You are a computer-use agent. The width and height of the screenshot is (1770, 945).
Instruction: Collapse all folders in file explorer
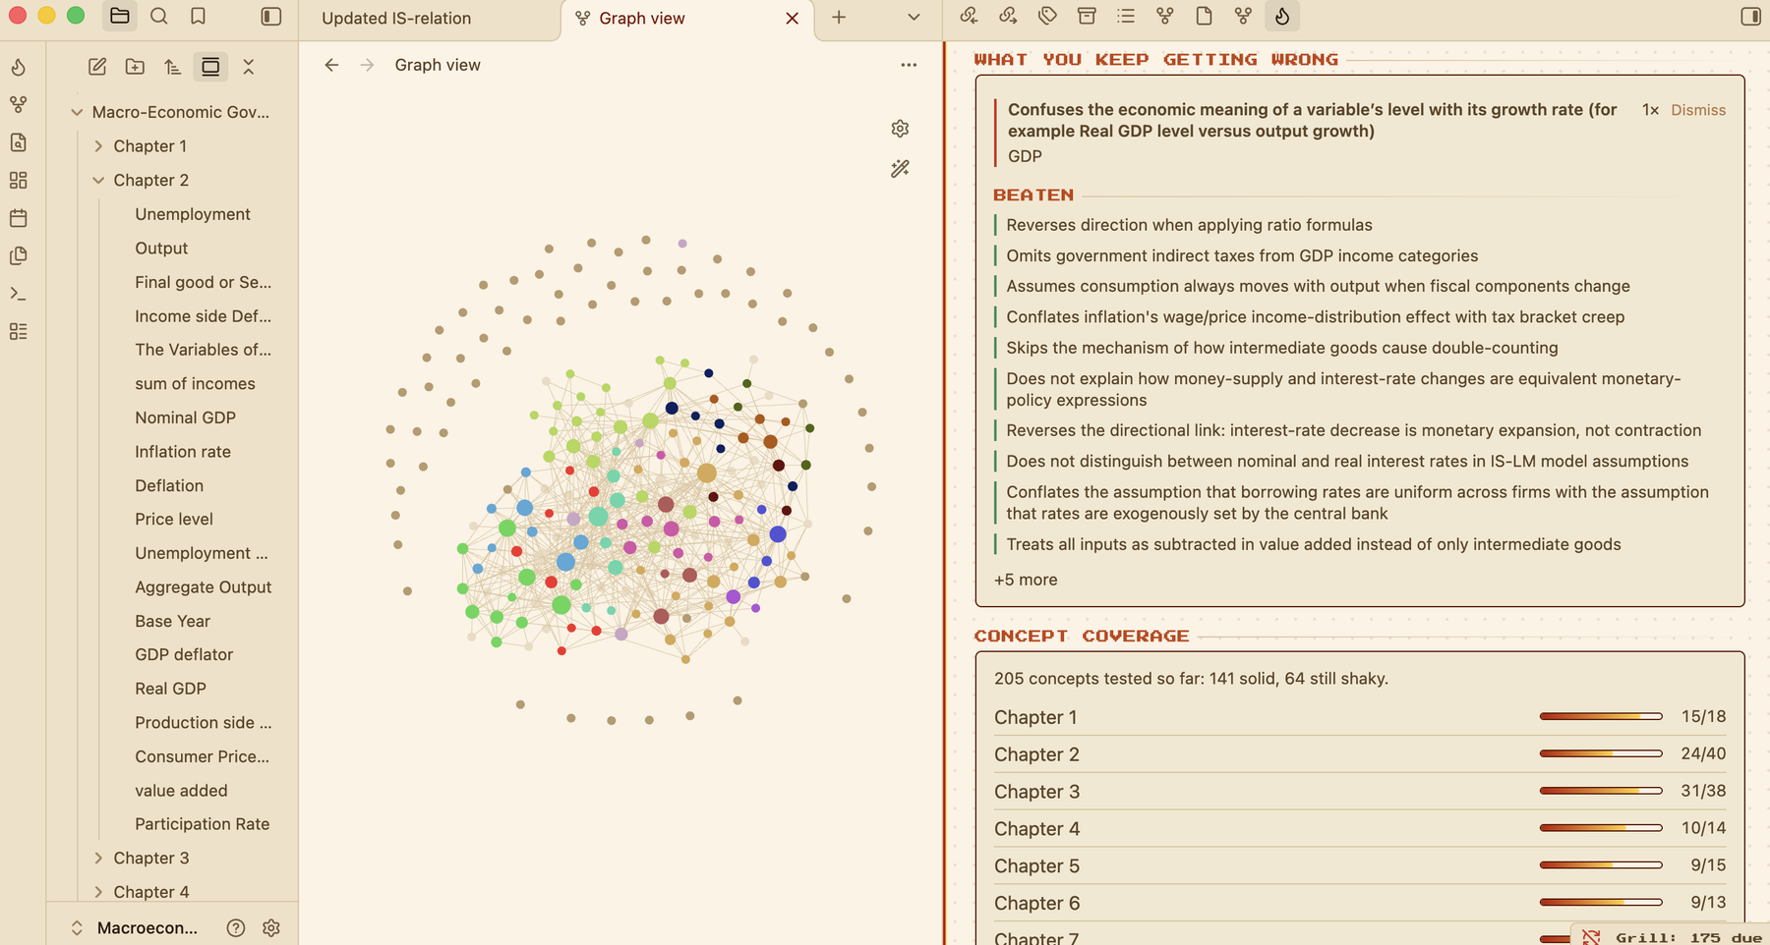pyautogui.click(x=249, y=67)
